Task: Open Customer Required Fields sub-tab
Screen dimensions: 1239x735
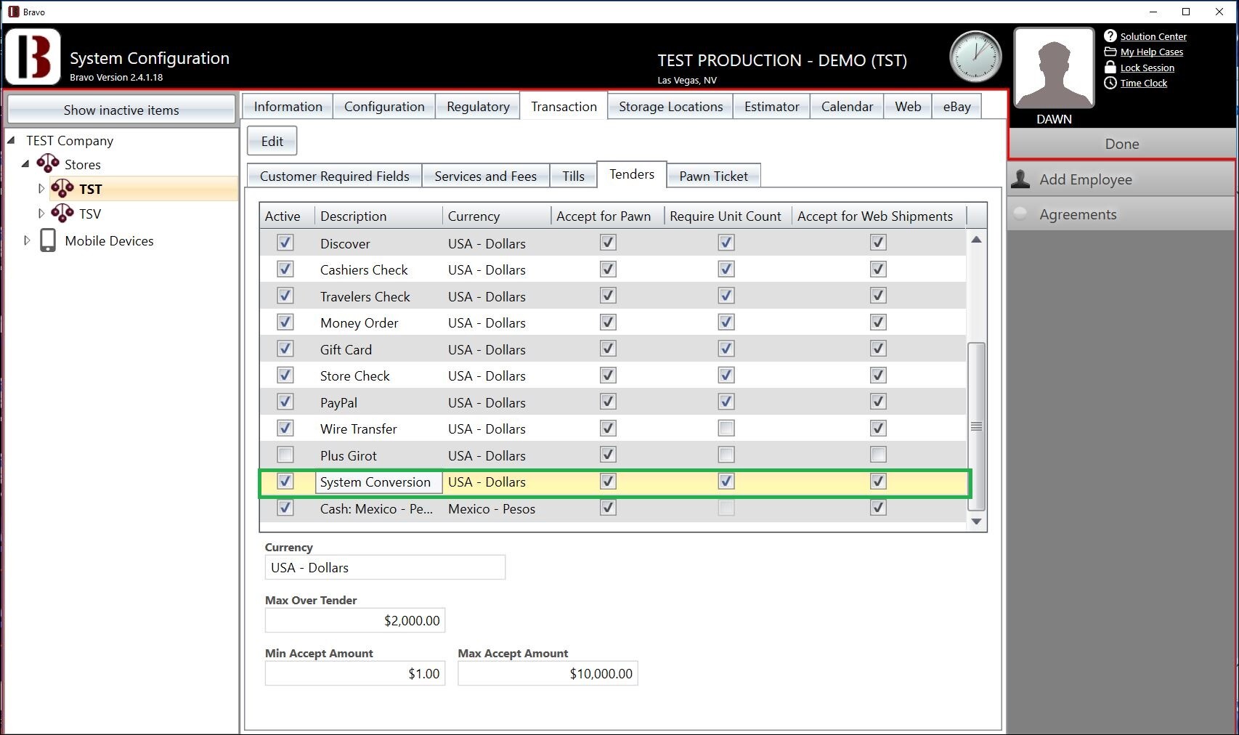Action: [335, 176]
